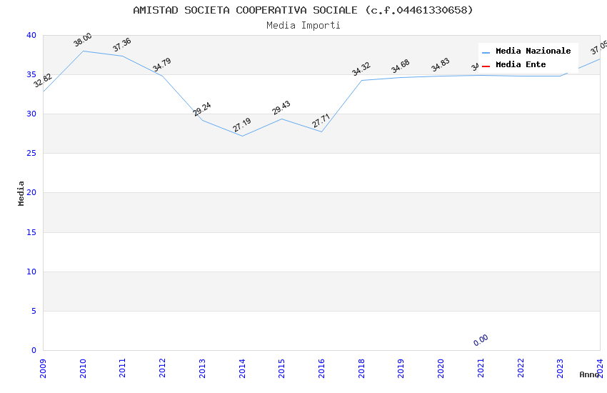This screenshot has height=393, width=607.
Task: Select the Media Nazionale legend label
Action: pos(533,51)
